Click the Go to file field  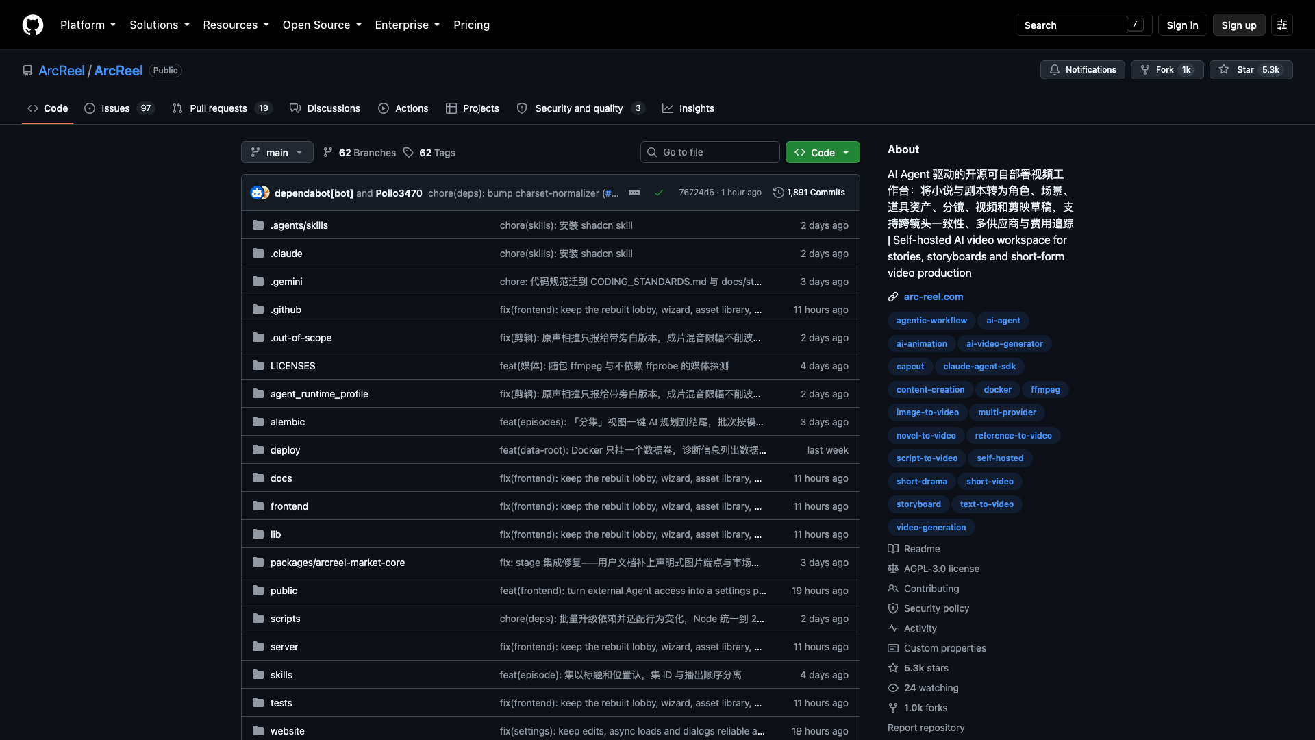(710, 152)
